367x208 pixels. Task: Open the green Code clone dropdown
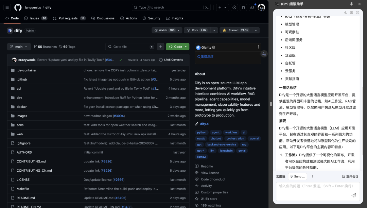[x=178, y=47]
